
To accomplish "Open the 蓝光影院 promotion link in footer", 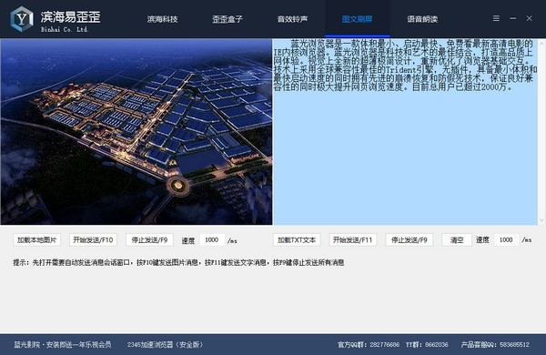I will (63, 345).
